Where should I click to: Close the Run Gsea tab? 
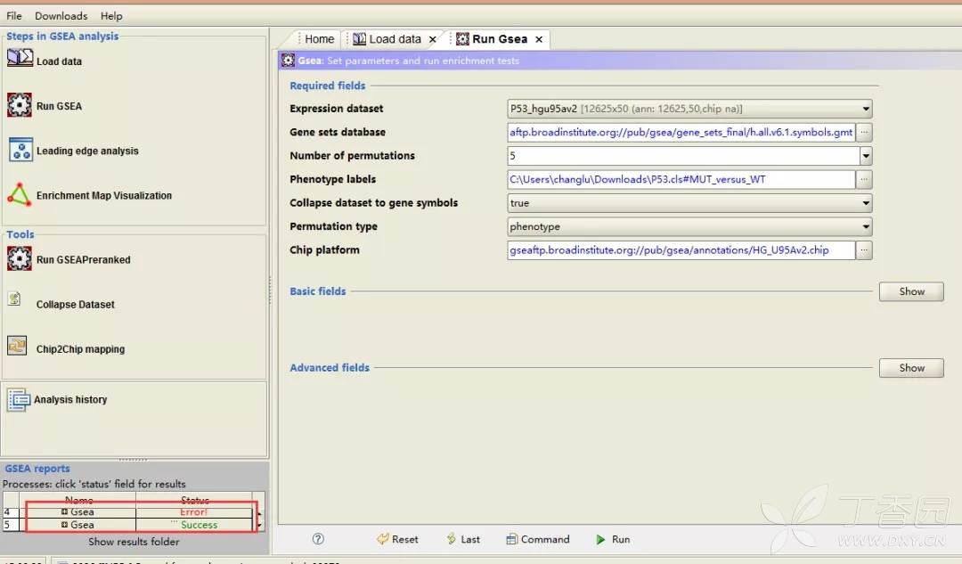[x=539, y=39]
